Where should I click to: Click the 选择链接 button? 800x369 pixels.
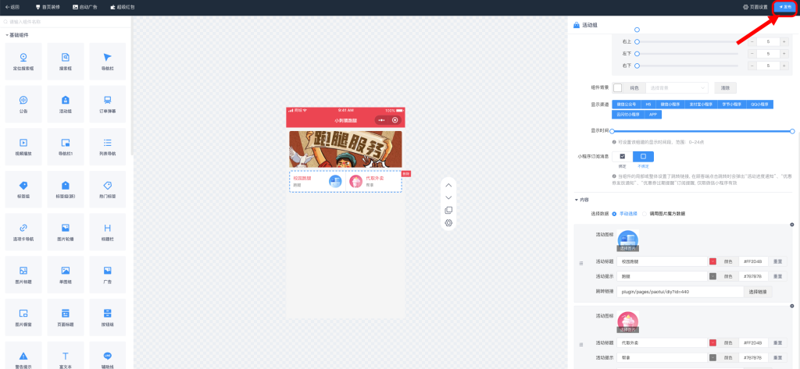(759, 291)
